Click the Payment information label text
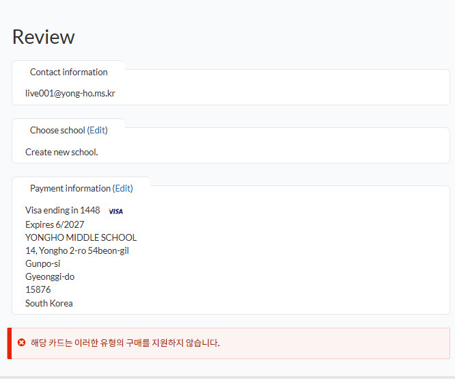Screen dimensions: 455x379 [x=70, y=188]
